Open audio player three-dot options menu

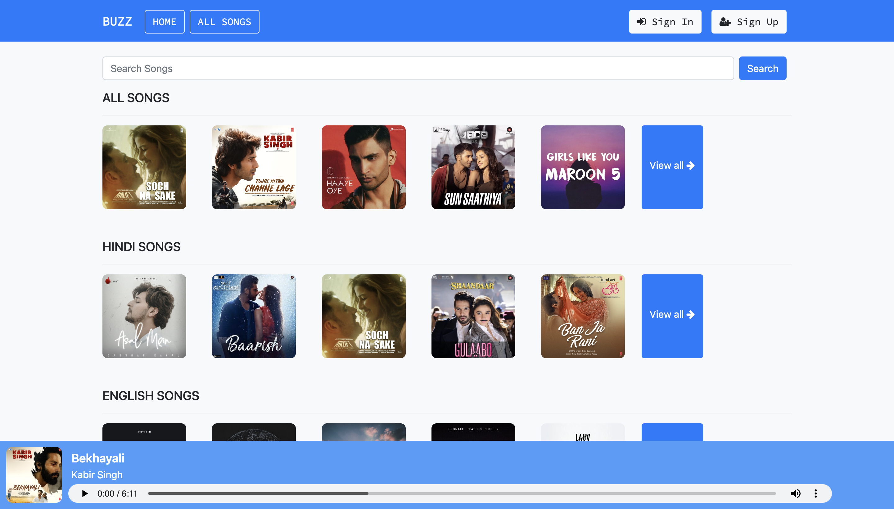click(x=816, y=493)
